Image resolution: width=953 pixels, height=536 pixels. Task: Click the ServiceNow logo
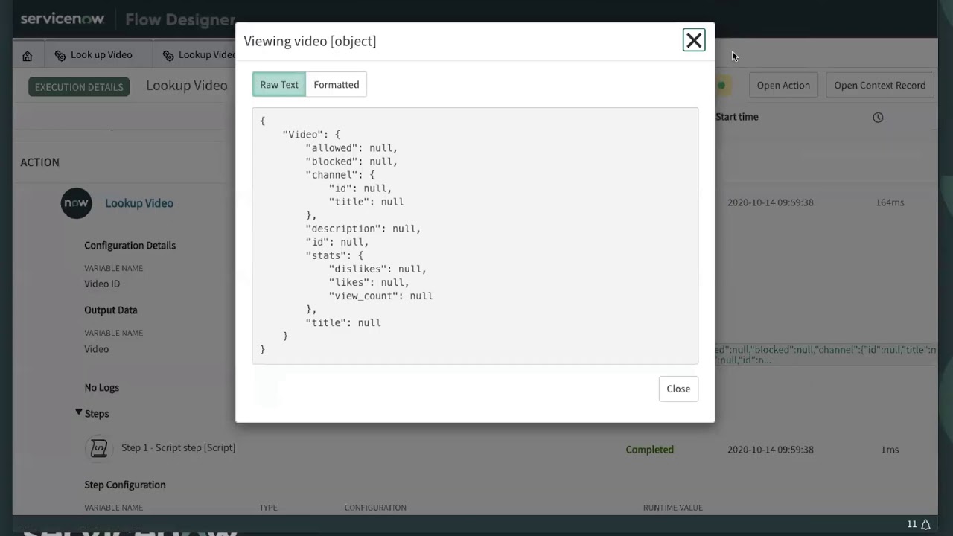click(63, 19)
